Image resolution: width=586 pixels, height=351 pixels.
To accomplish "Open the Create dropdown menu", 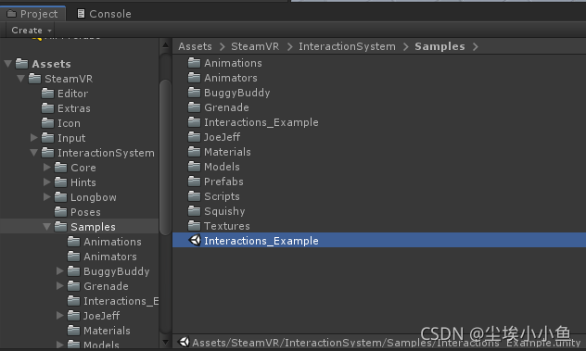I will (x=31, y=31).
